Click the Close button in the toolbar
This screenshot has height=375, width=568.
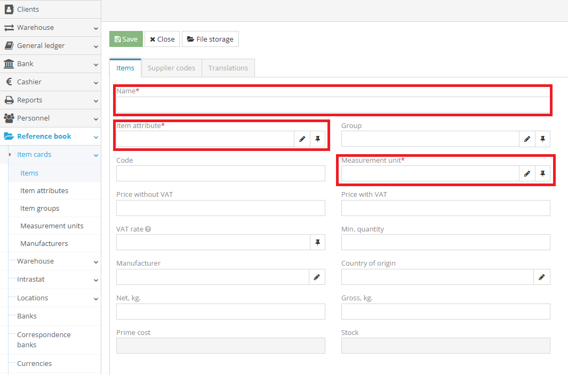coord(162,39)
